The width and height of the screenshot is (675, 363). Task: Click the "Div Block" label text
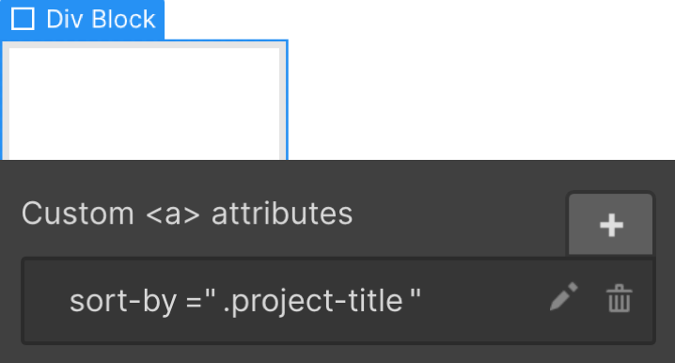point(101,20)
